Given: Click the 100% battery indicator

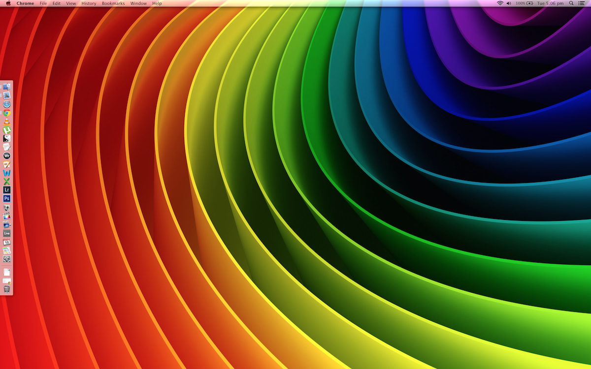Looking at the screenshot, I should point(525,3).
